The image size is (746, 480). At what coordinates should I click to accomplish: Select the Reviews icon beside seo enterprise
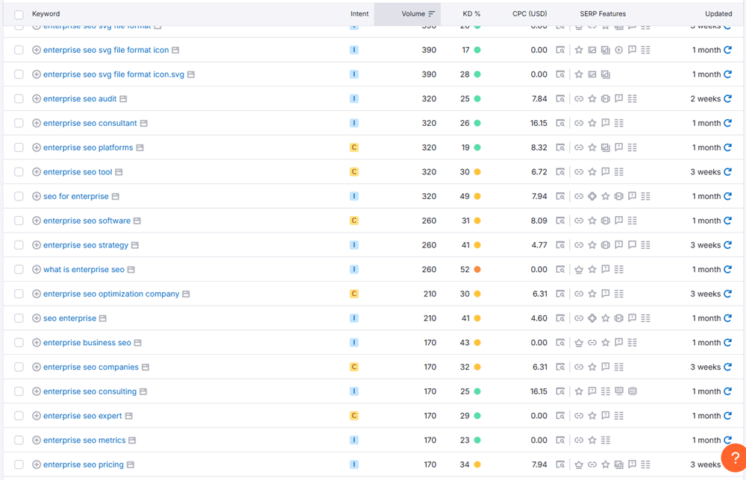pyautogui.click(x=604, y=318)
